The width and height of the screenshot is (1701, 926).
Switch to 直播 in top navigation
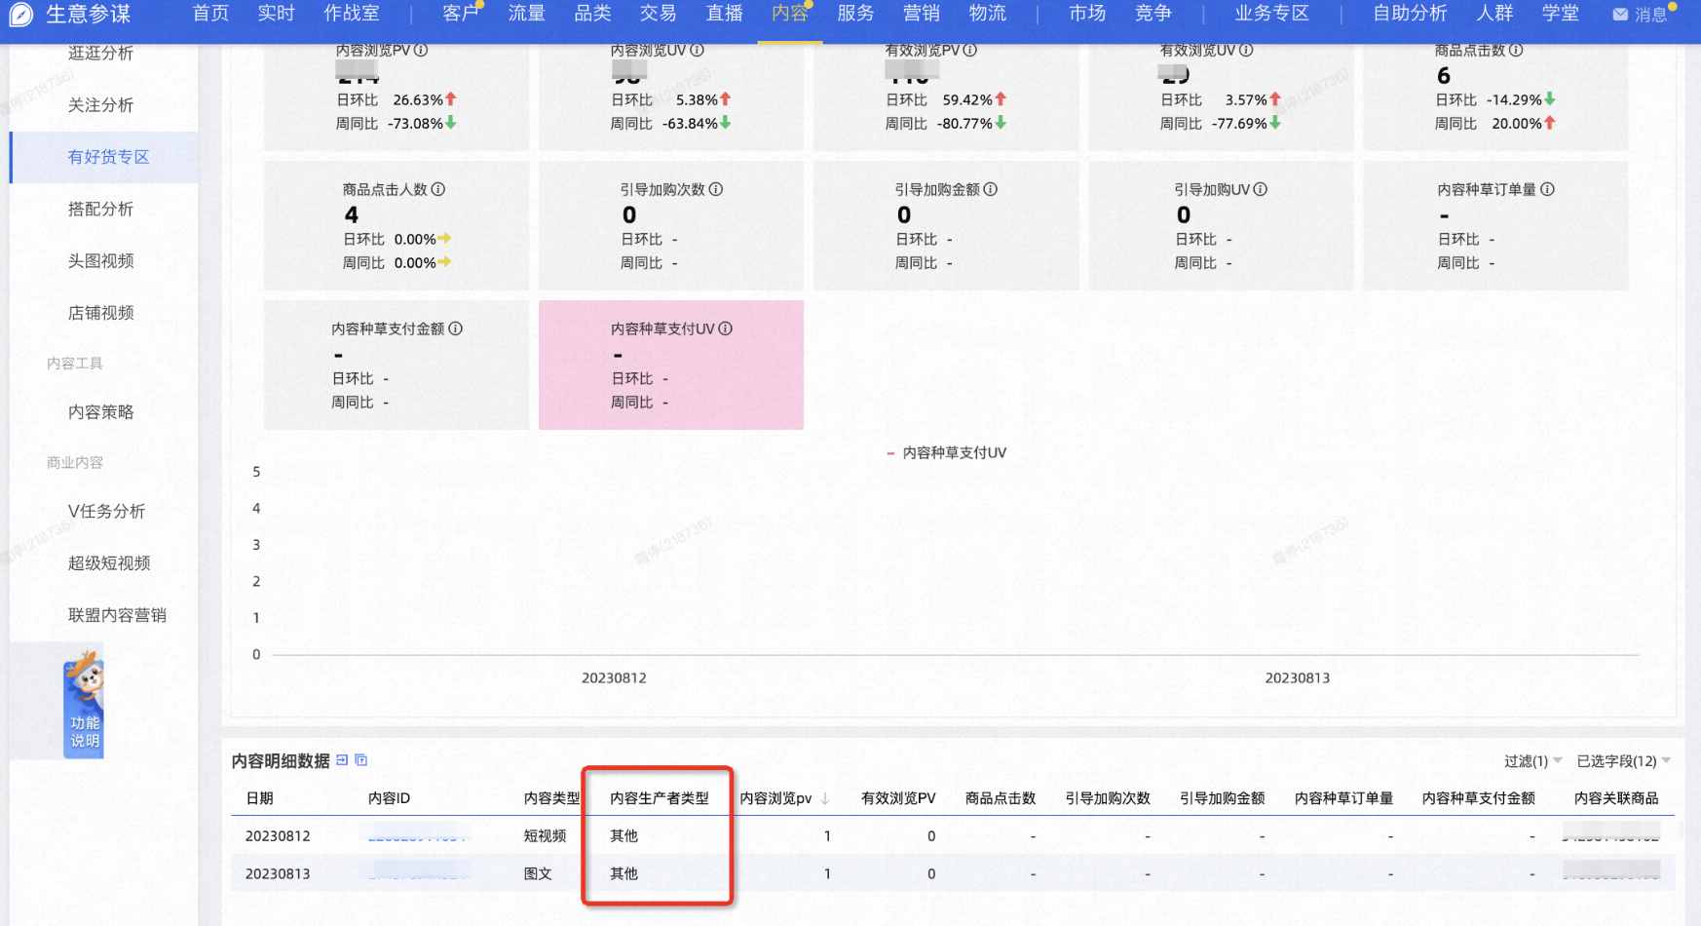click(x=724, y=14)
